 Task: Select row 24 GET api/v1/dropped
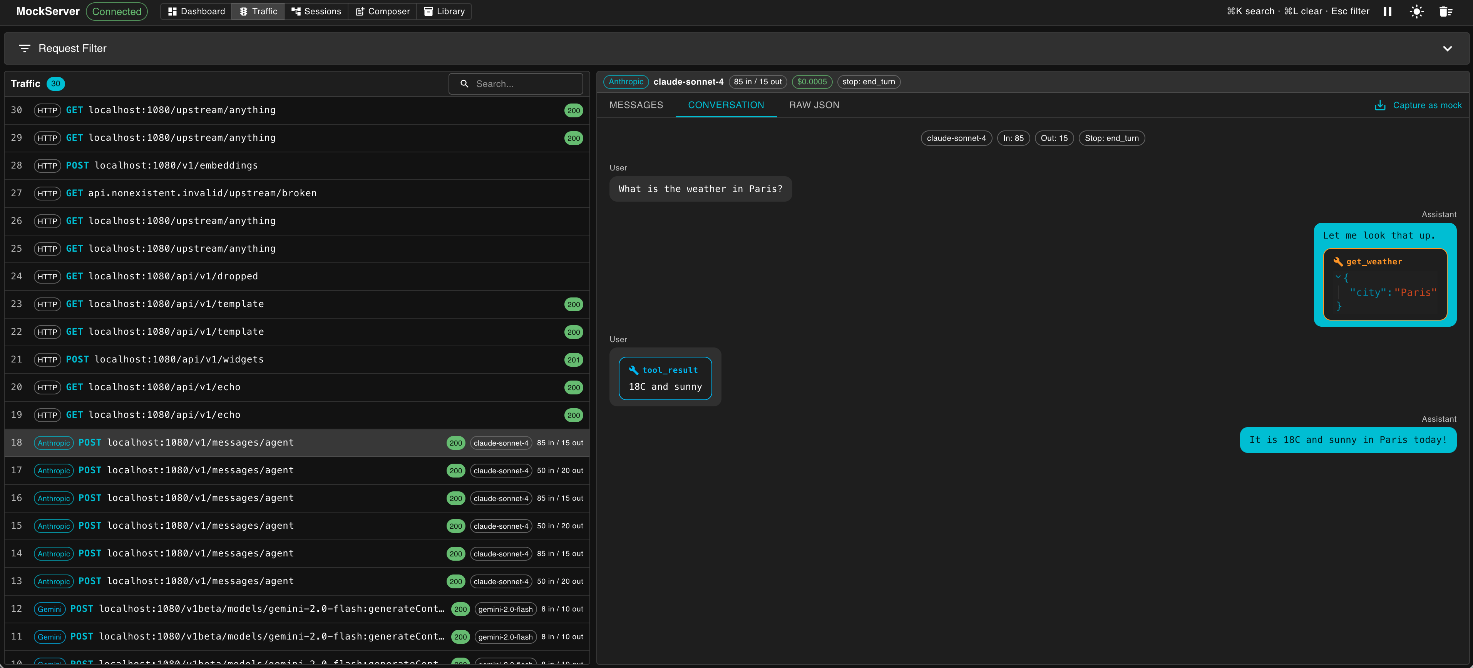[x=297, y=277]
